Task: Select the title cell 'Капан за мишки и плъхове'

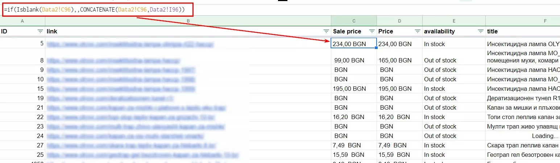Action: click(x=523, y=107)
